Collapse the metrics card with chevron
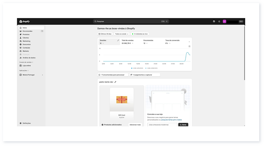Screen dimensions: 264x146 (x=189, y=42)
